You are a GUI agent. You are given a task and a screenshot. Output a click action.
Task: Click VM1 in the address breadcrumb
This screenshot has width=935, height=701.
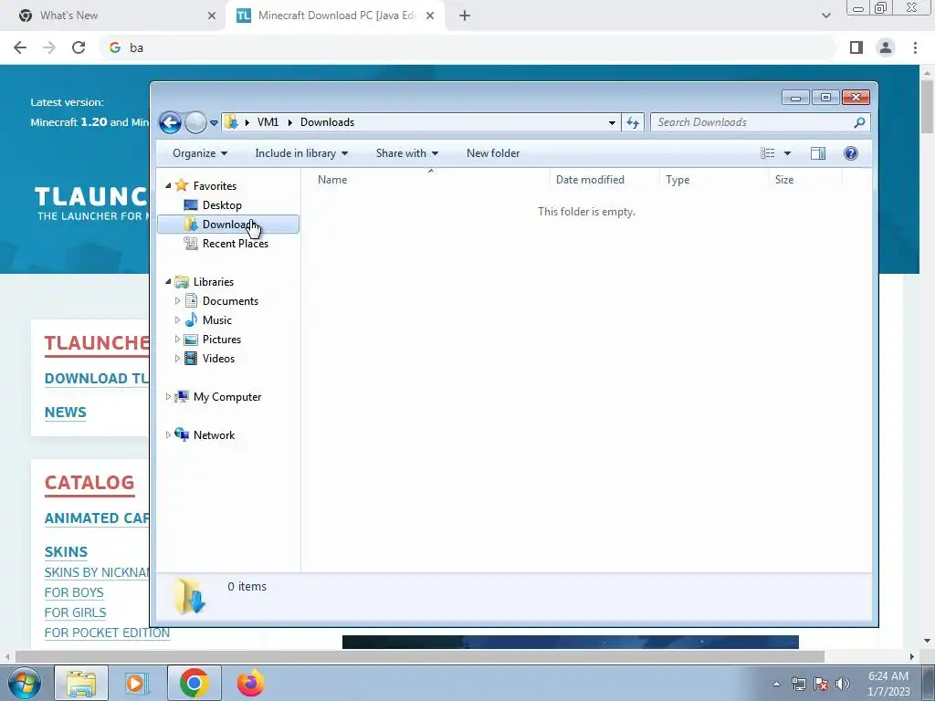(x=268, y=122)
